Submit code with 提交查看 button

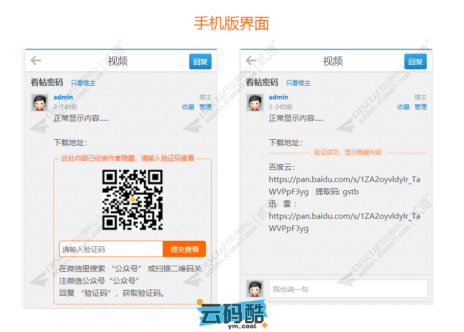[184, 249]
